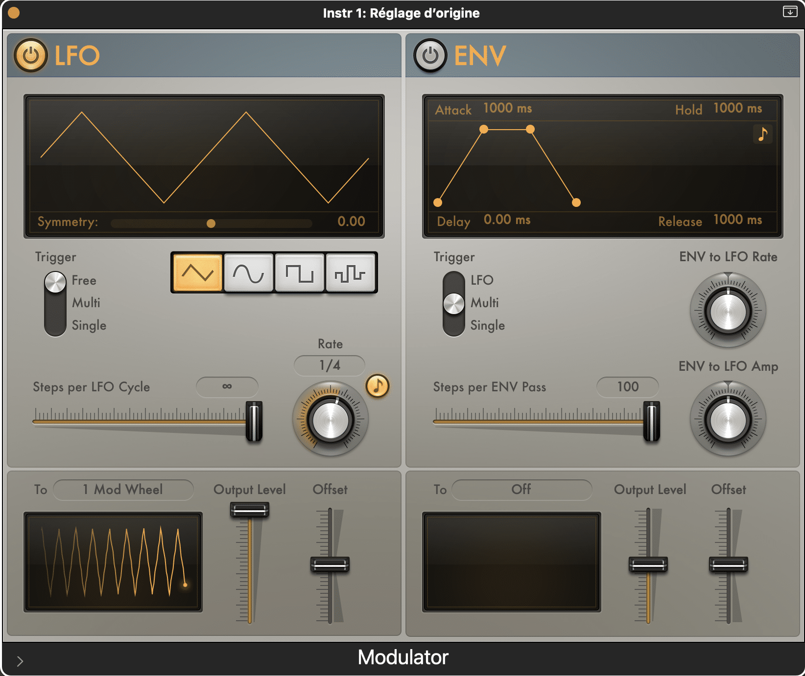Click the LFO Offset fader
805x676 pixels.
[330, 564]
